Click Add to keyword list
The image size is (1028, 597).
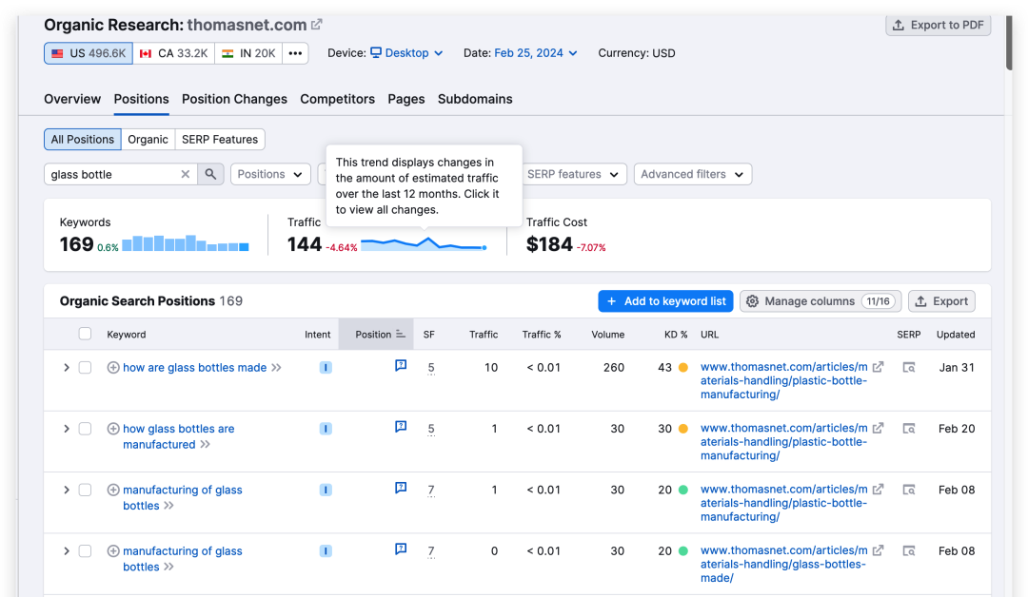(x=665, y=301)
